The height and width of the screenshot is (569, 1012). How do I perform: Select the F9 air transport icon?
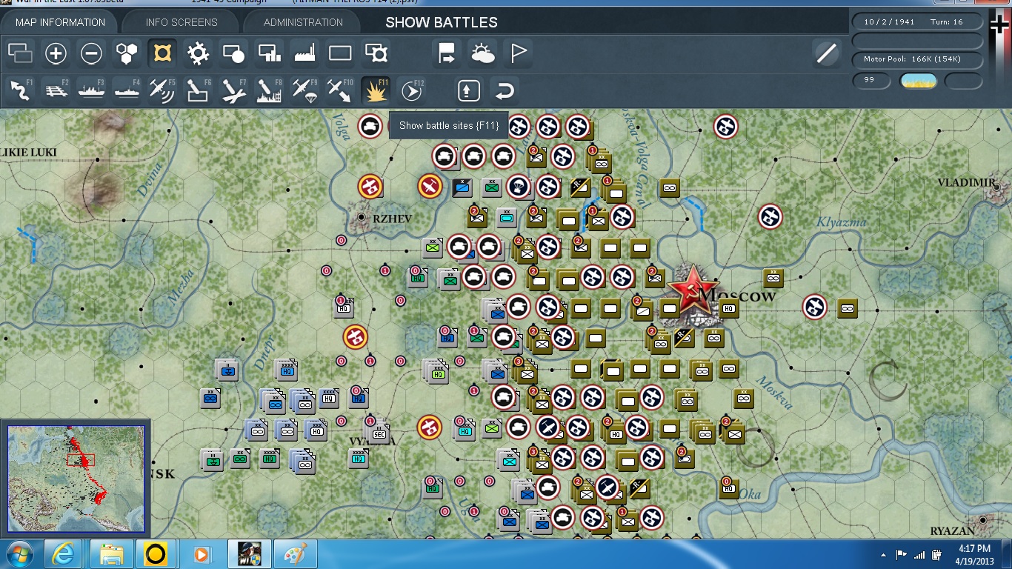pos(304,90)
